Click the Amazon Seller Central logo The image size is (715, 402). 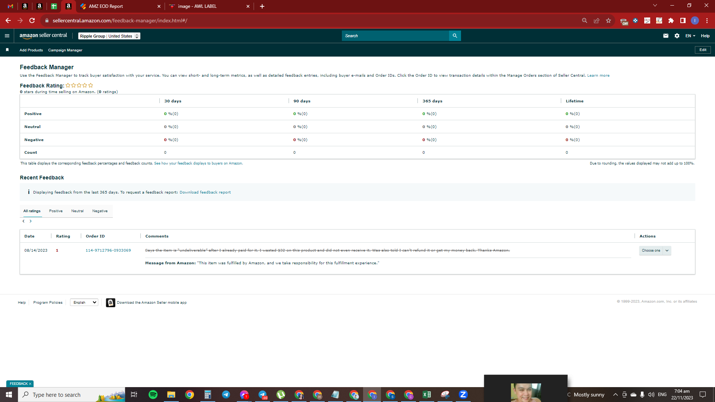[x=43, y=36]
